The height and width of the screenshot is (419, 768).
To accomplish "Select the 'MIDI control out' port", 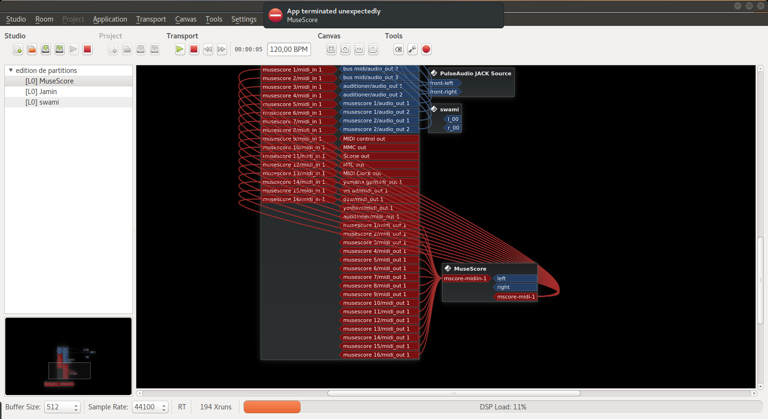I will [x=379, y=139].
